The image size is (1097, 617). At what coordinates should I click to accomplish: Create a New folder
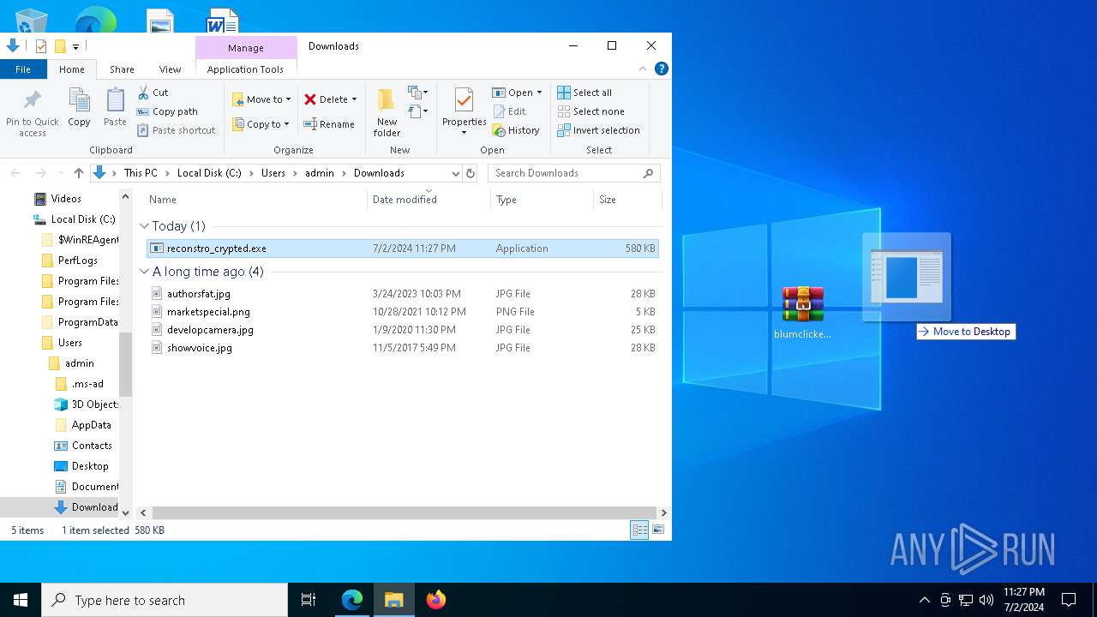click(387, 112)
